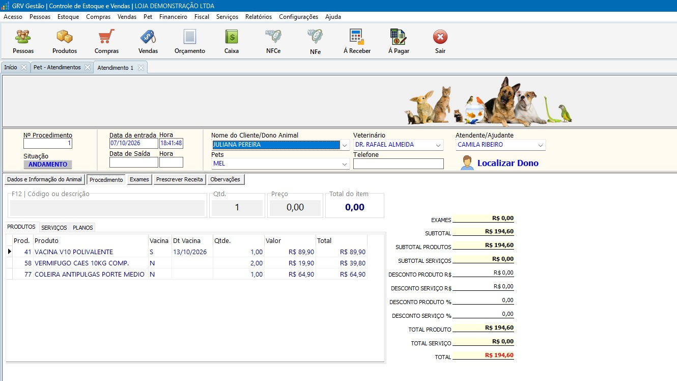This screenshot has width=677, height=381.
Task: Click the Obervações button
Action: coord(226,179)
